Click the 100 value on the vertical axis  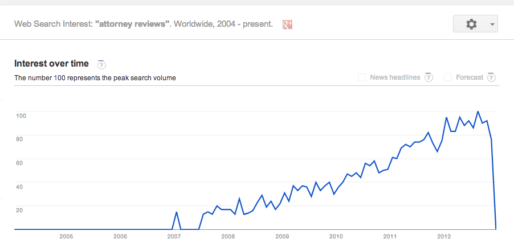[x=21, y=116]
